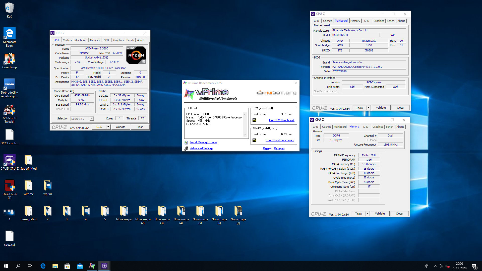The image size is (482, 271).
Task: Expand Tools arrow in Mainboard window
Action: pos(369,108)
